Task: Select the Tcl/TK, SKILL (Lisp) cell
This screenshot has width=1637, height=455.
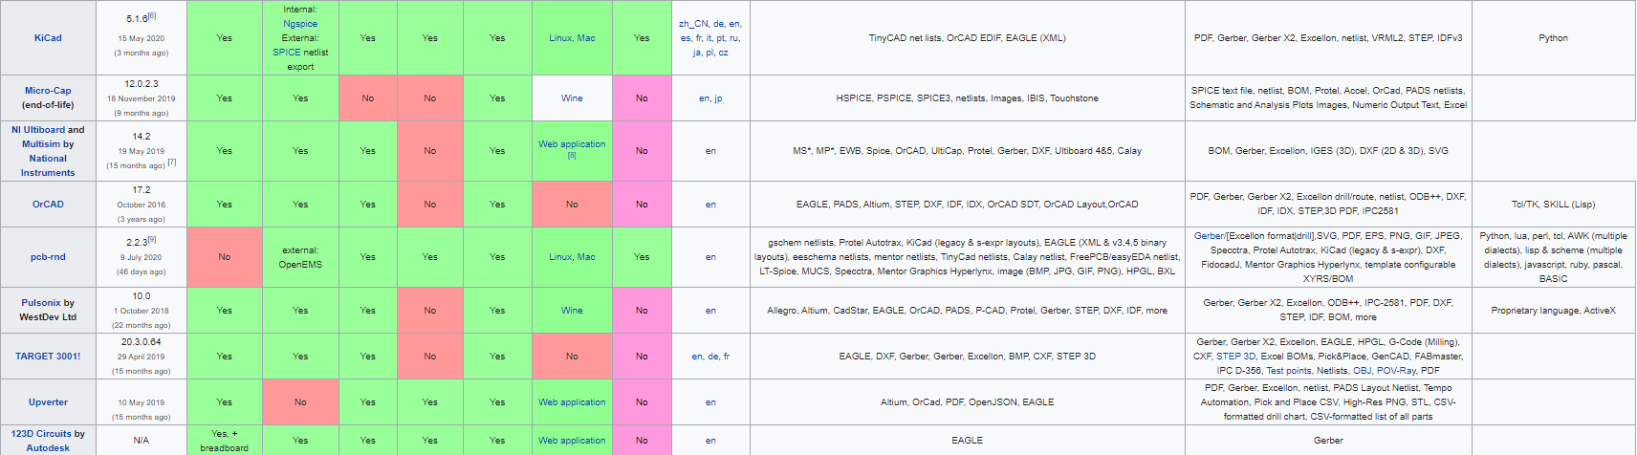Action: point(1554,205)
